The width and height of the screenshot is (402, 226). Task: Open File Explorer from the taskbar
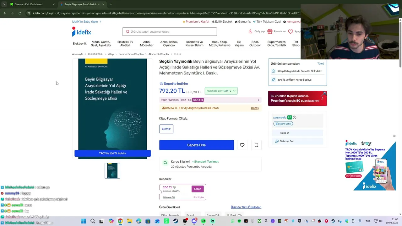click(x=129, y=221)
